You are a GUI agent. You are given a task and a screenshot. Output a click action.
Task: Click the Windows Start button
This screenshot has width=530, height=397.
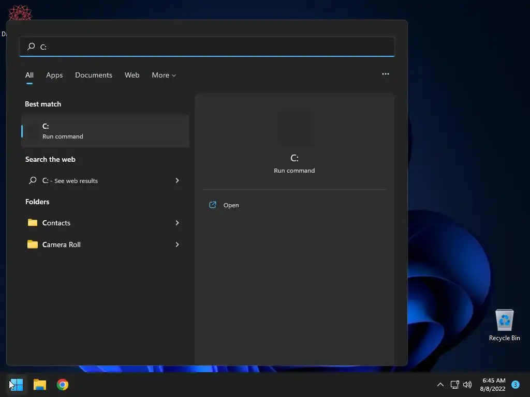click(16, 385)
